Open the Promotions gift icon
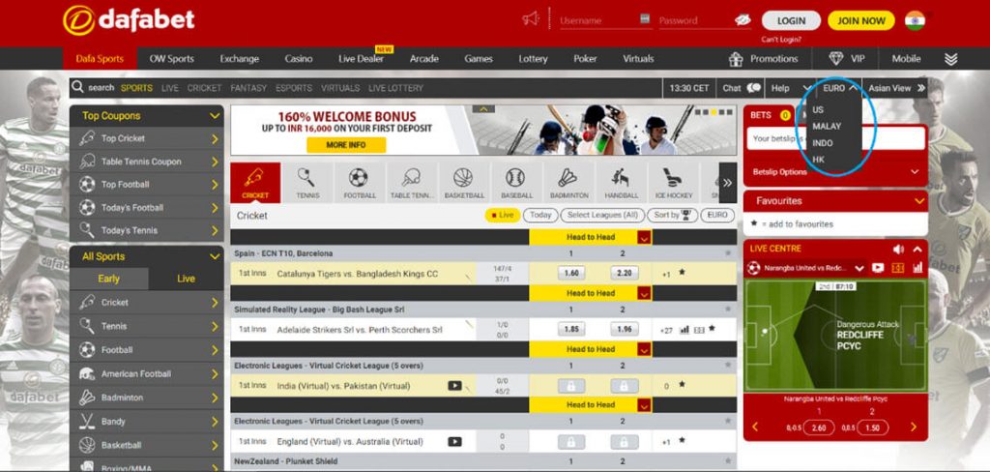Screen dimensions: 990x472 tap(736, 59)
